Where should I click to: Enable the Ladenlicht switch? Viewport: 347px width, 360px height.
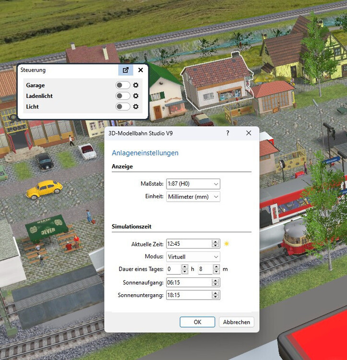[x=123, y=96]
